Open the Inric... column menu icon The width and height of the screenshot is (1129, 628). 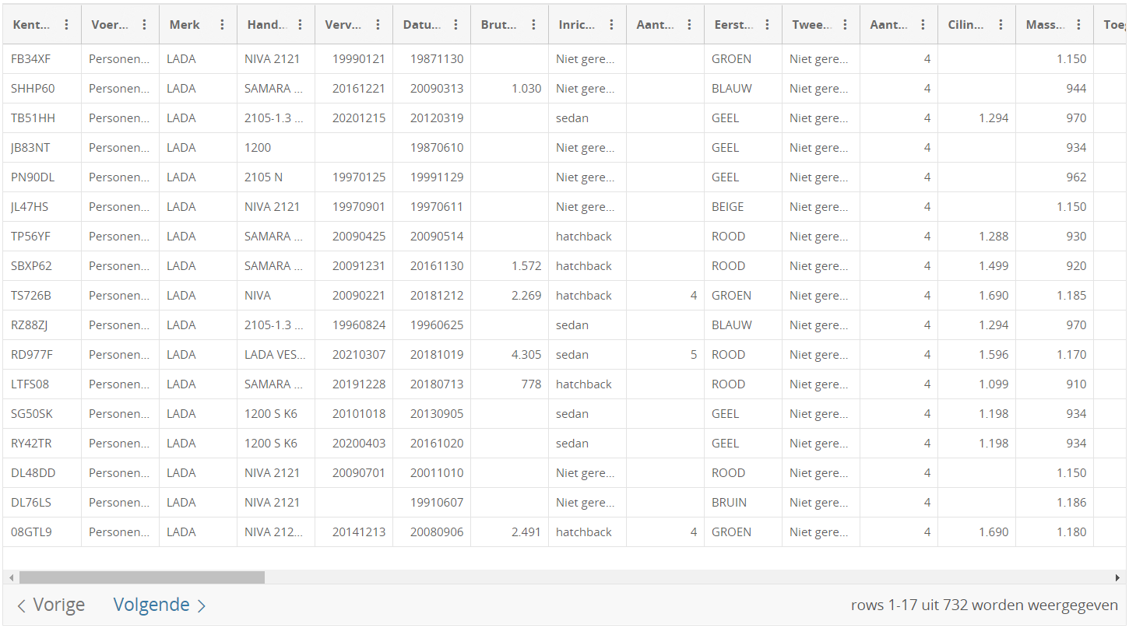(x=611, y=25)
